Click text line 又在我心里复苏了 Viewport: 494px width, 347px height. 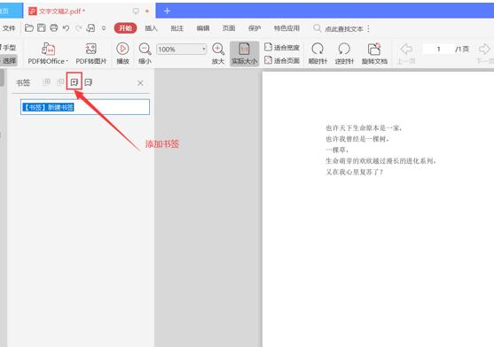click(355, 172)
